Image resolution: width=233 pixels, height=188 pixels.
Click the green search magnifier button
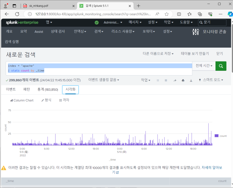221,66
